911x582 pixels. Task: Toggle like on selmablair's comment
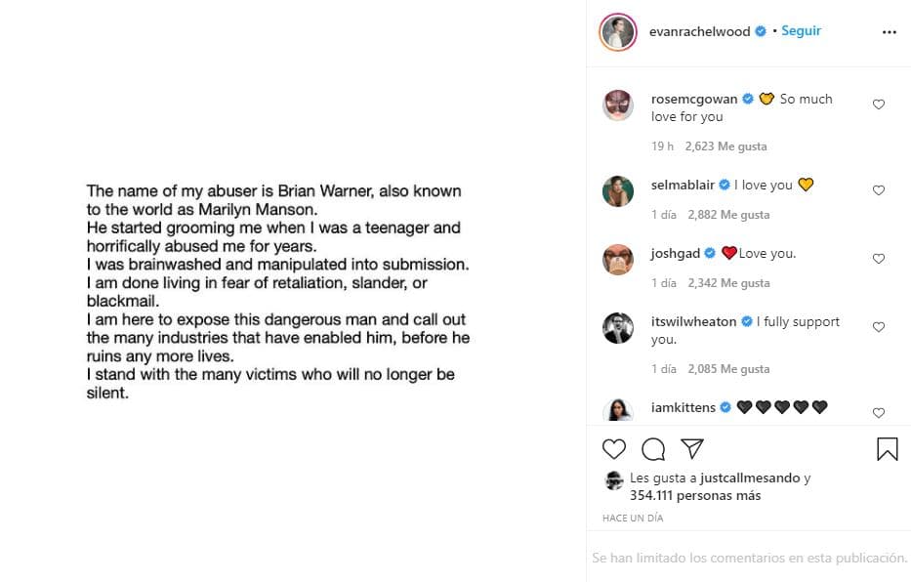click(879, 189)
